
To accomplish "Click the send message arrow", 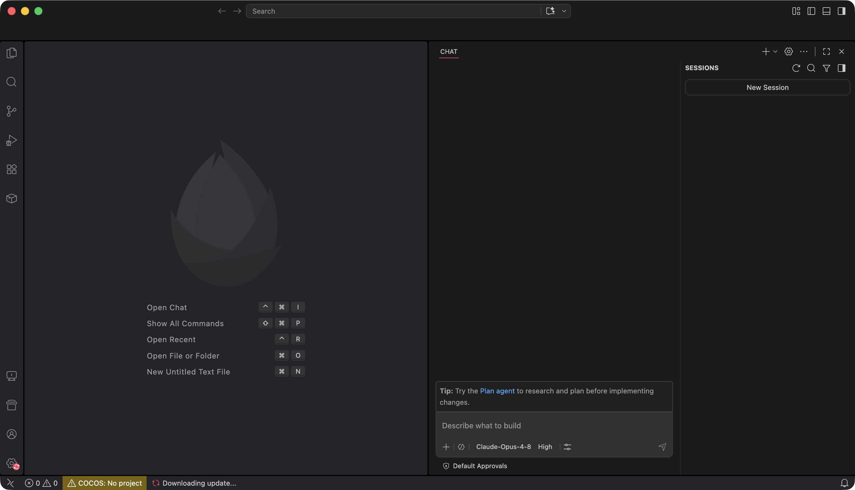I will click(x=662, y=447).
